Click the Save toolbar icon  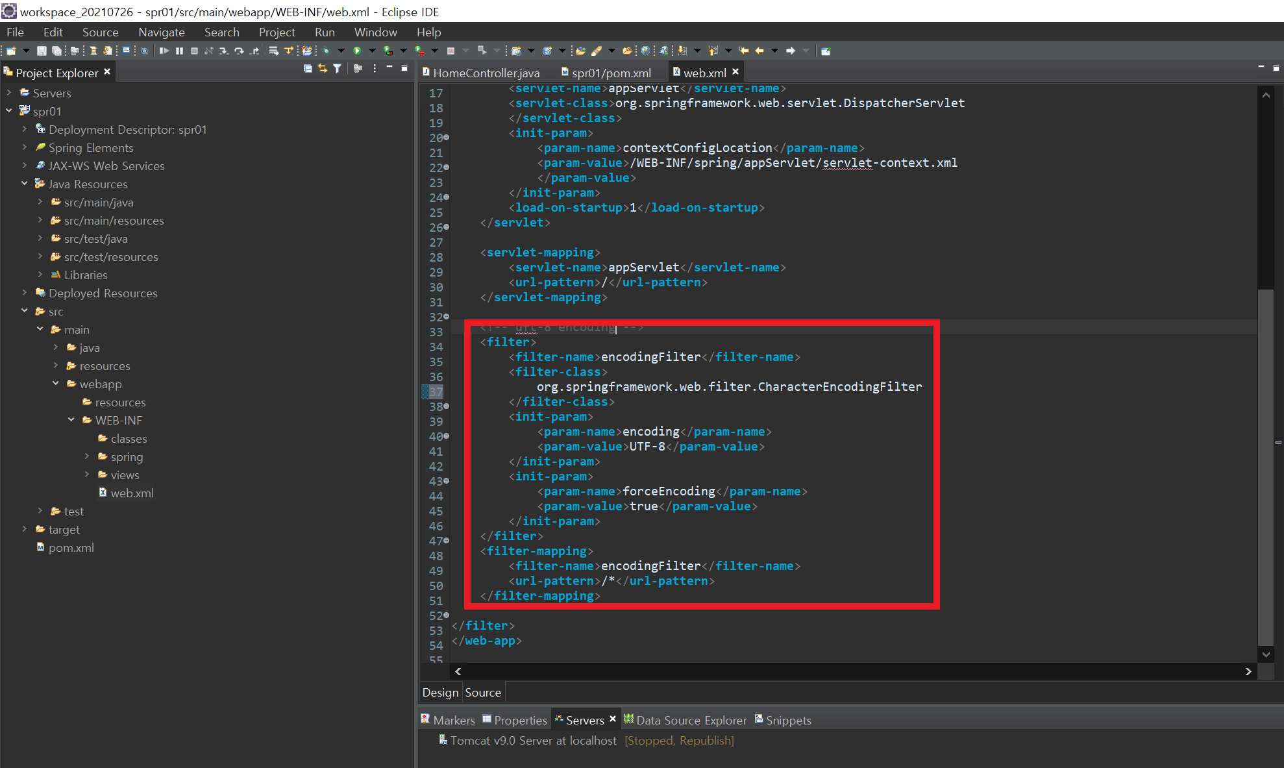(42, 51)
